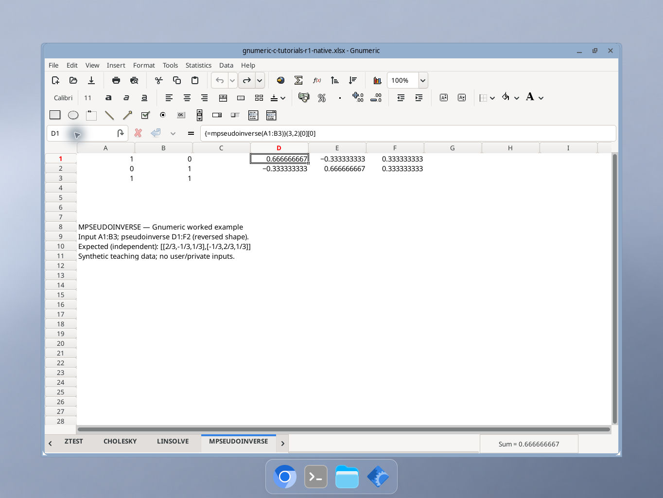Switch to the CHOLESKY sheet tab

click(x=120, y=441)
